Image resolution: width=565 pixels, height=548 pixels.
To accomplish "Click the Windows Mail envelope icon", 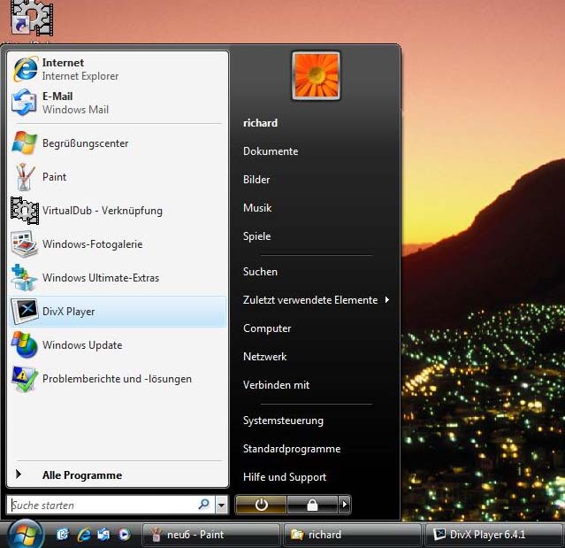I will coord(24,103).
